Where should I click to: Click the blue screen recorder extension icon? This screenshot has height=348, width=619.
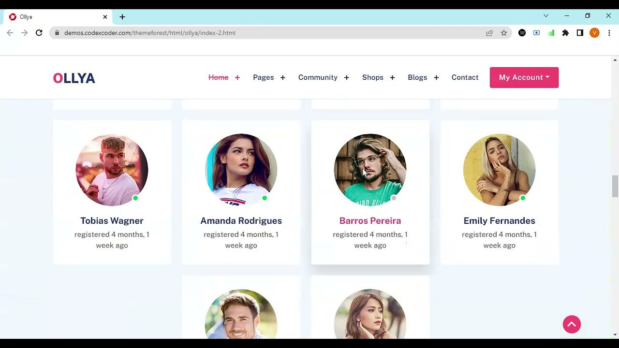[x=536, y=33]
